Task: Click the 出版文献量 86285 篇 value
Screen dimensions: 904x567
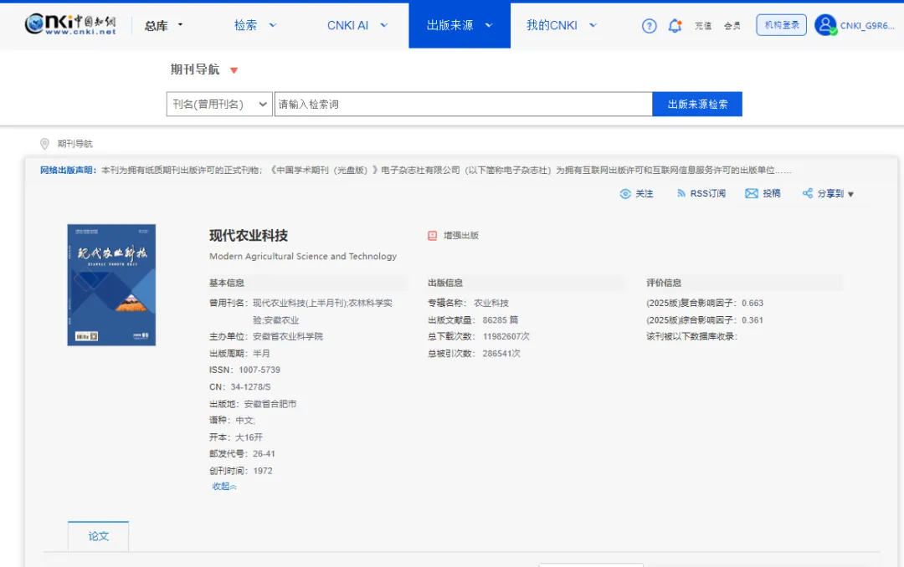Action: [x=501, y=319]
